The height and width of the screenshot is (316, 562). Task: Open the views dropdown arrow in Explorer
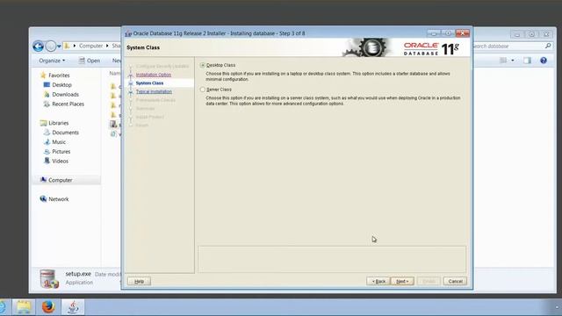pos(513,61)
